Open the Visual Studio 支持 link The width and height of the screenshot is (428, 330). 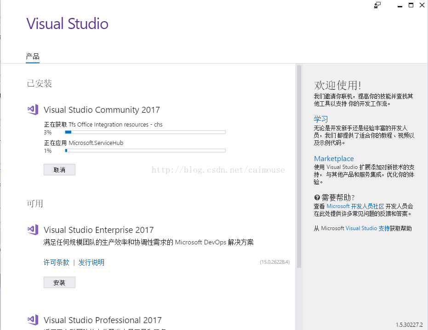point(367,228)
